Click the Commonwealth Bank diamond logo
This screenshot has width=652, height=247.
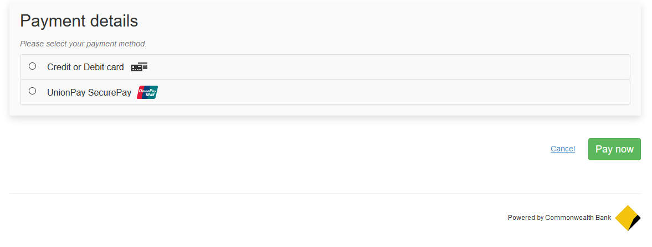[627, 218]
